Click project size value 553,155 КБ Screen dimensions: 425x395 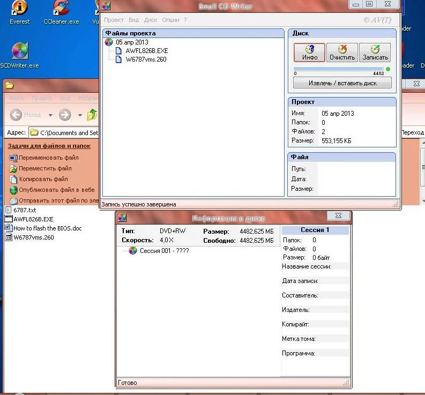coord(336,141)
